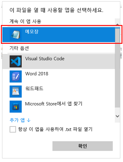Confirm with the 확인 button

pyautogui.click(x=82, y=146)
